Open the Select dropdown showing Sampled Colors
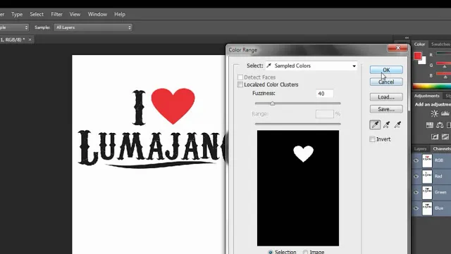This screenshot has height=254, width=451. 311,66
